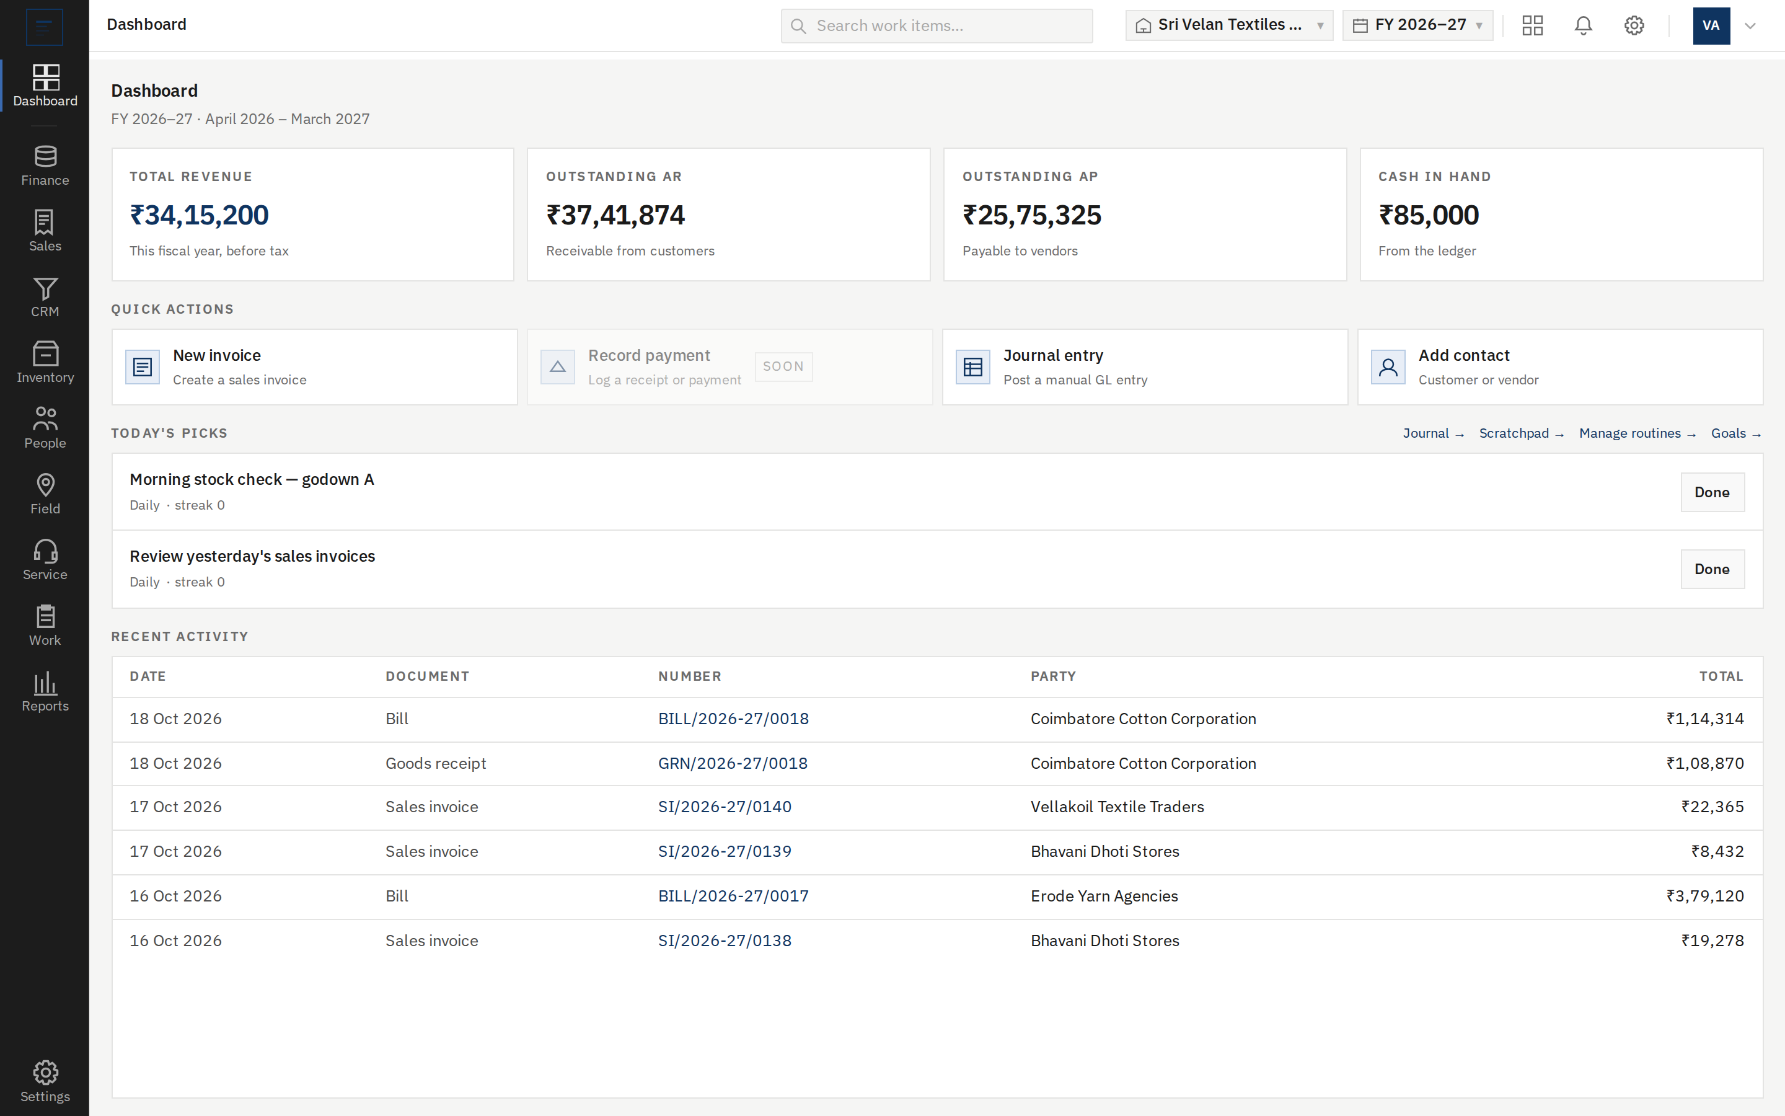The height and width of the screenshot is (1116, 1785).
Task: Choose the Add contact quick action
Action: pos(1560,367)
